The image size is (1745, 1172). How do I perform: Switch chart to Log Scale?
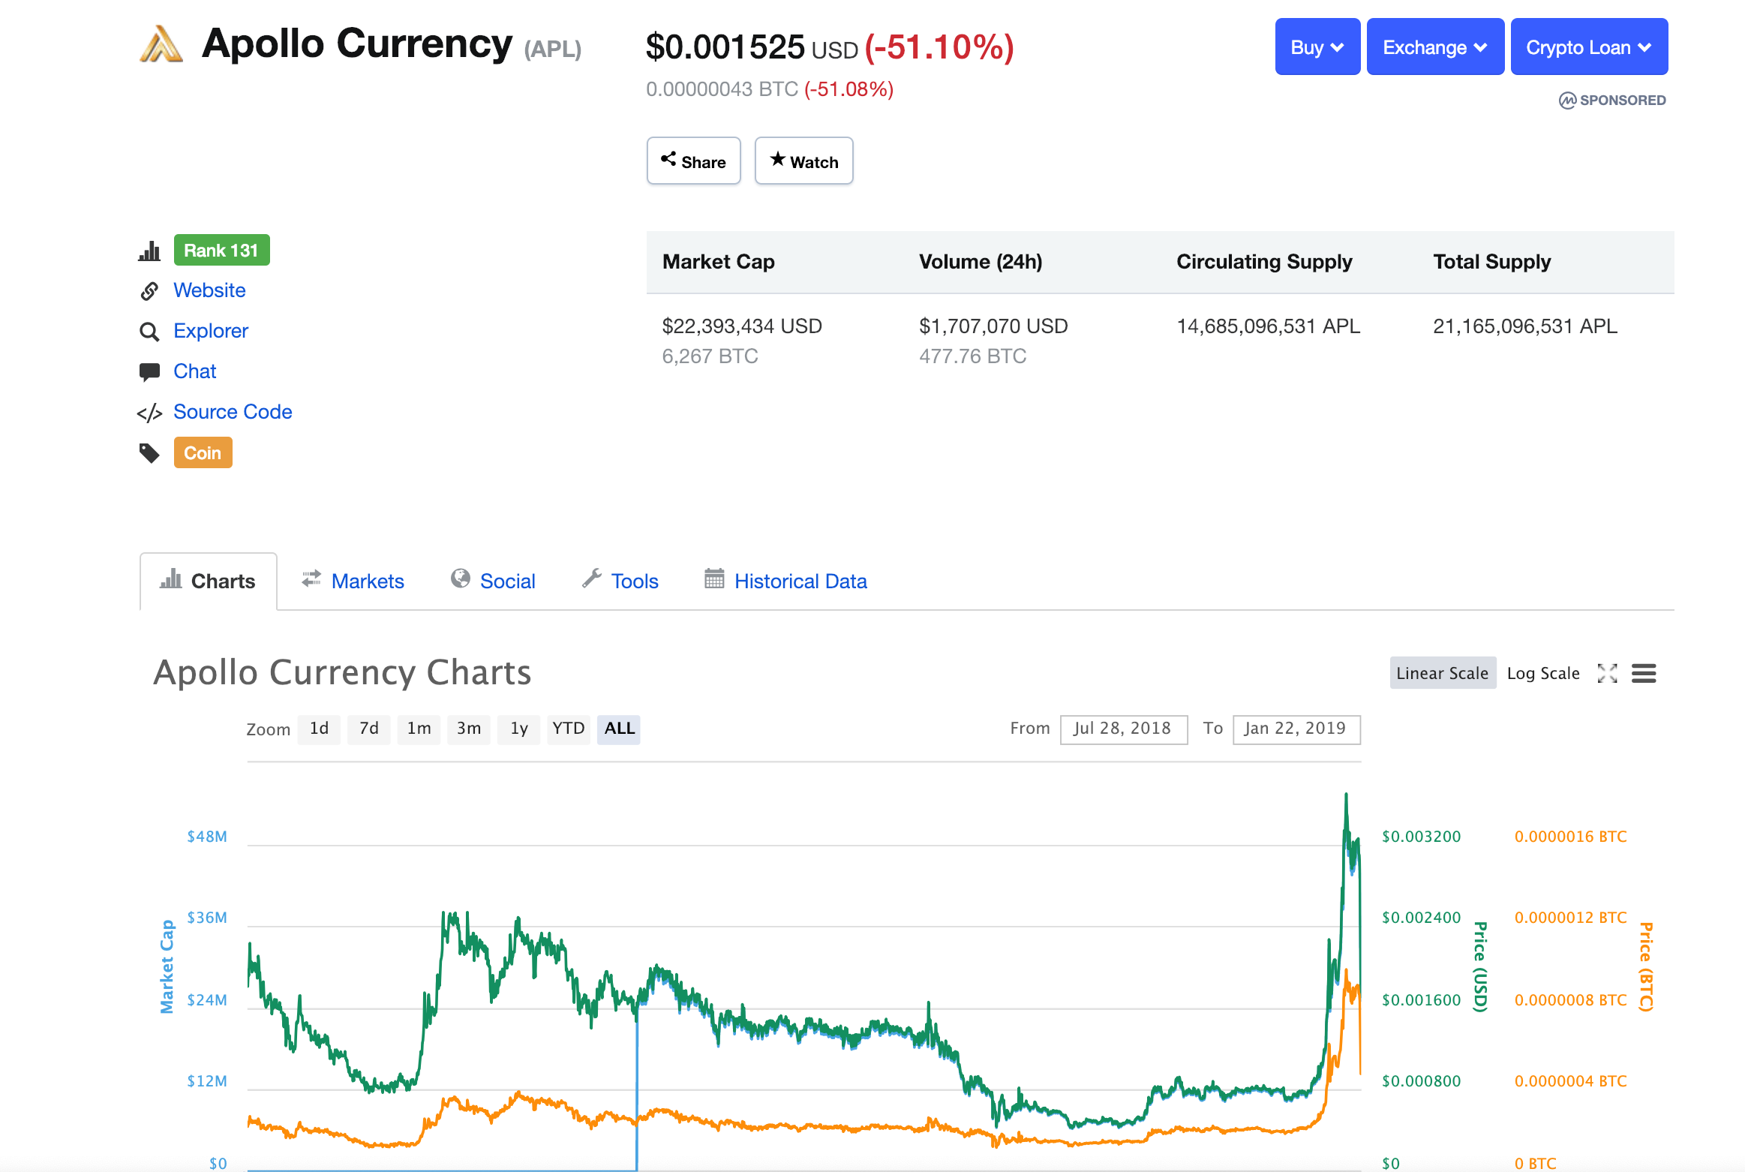(x=1543, y=673)
